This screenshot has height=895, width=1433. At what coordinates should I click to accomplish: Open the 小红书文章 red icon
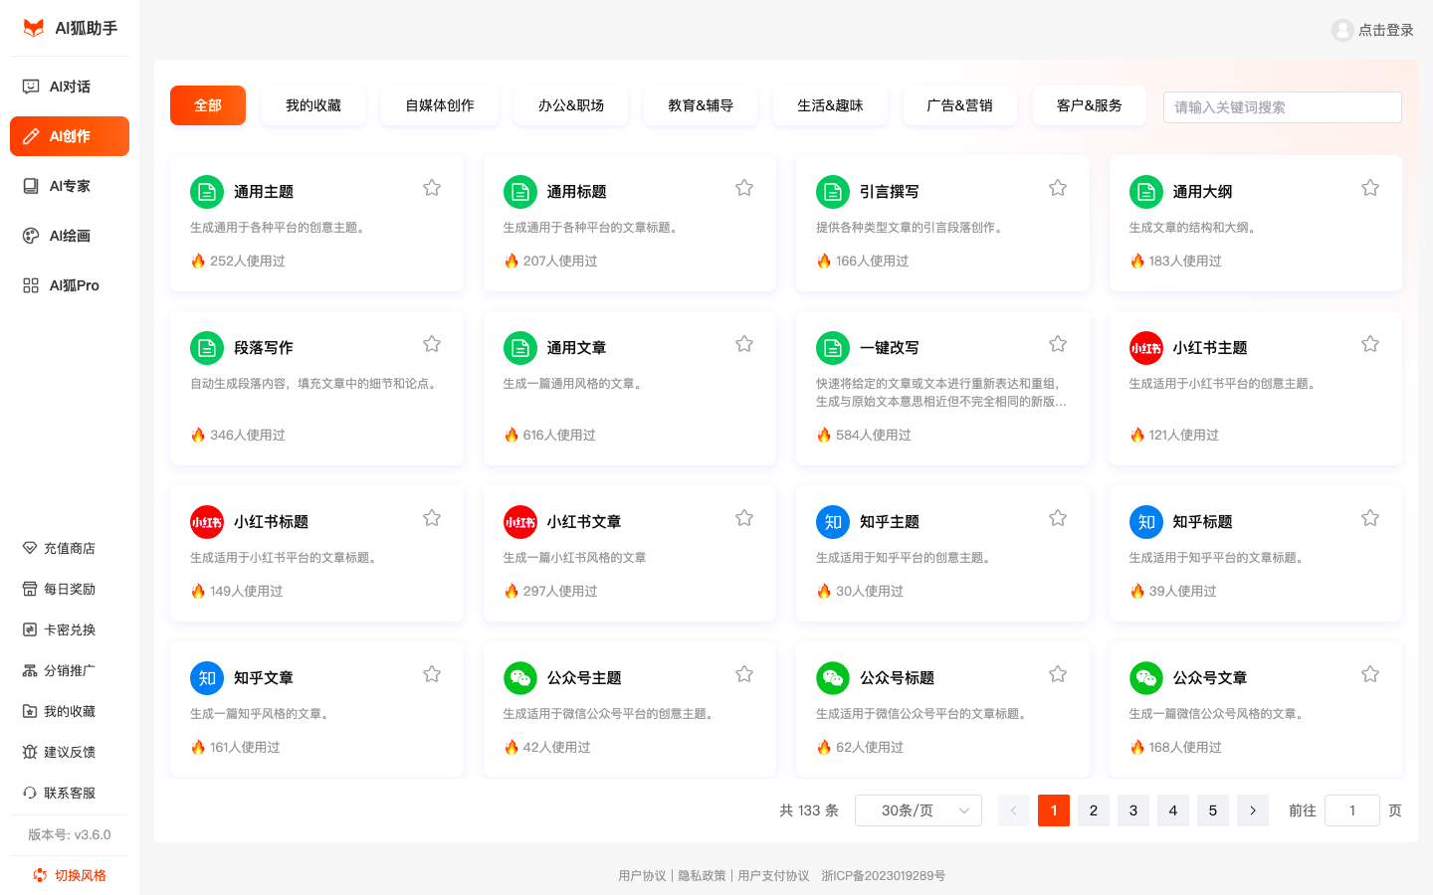pyautogui.click(x=520, y=522)
